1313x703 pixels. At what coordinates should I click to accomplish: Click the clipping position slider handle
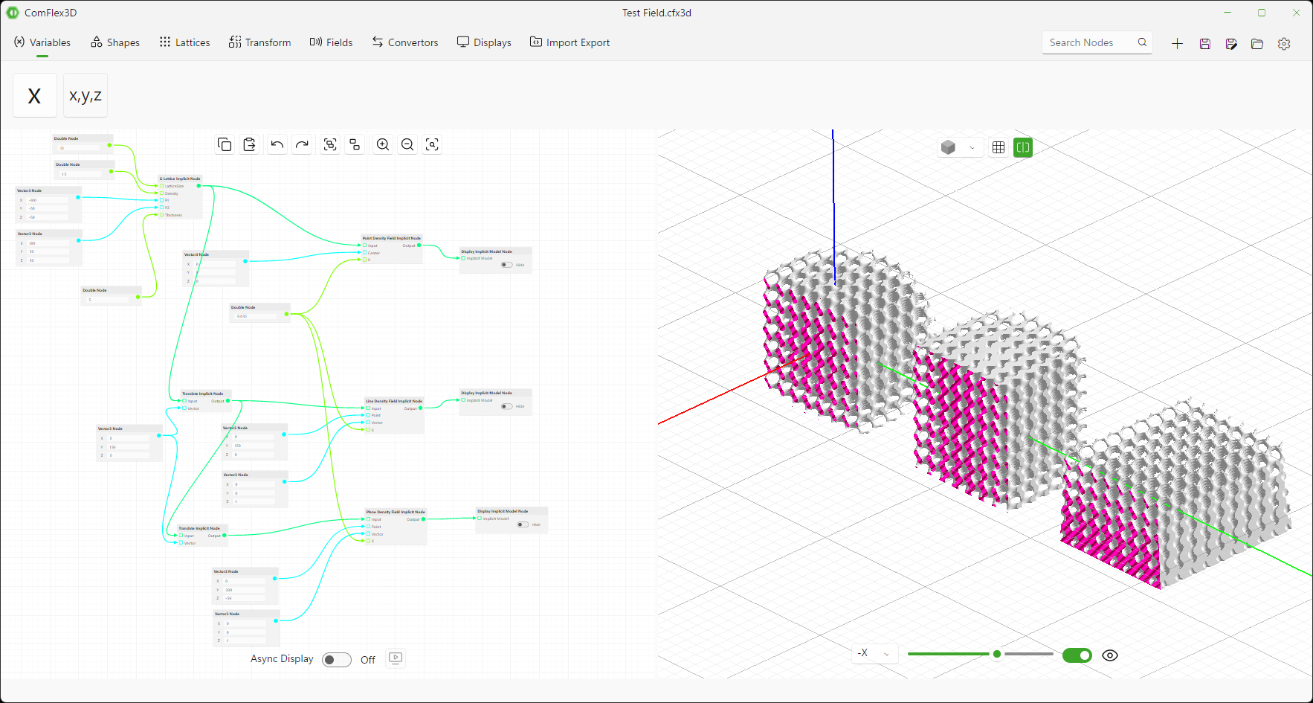[x=996, y=654]
